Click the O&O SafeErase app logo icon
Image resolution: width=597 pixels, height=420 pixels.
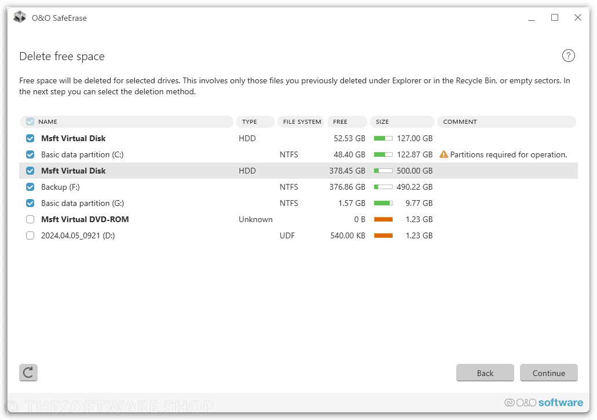coord(20,17)
